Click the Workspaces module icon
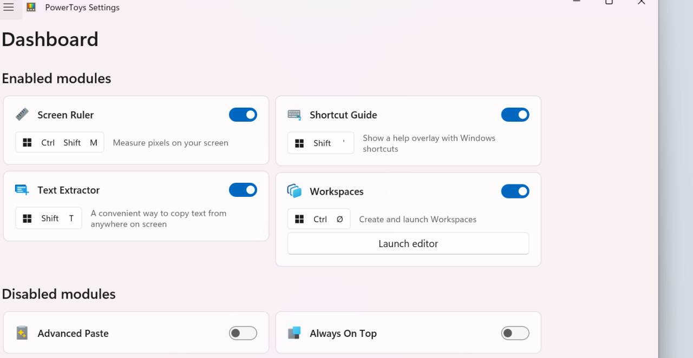Screen dimensions: 693x358 pyautogui.click(x=295, y=191)
